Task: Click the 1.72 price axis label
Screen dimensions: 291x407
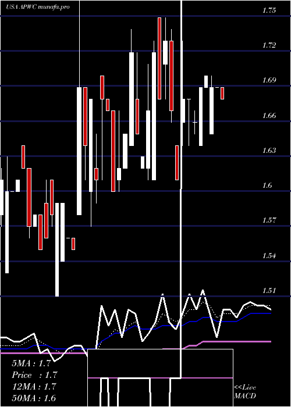Action: point(269,45)
